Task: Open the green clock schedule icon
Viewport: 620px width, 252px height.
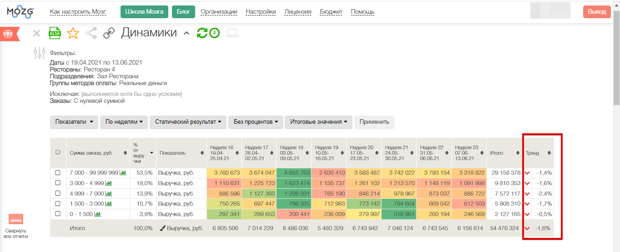Action: tap(214, 33)
